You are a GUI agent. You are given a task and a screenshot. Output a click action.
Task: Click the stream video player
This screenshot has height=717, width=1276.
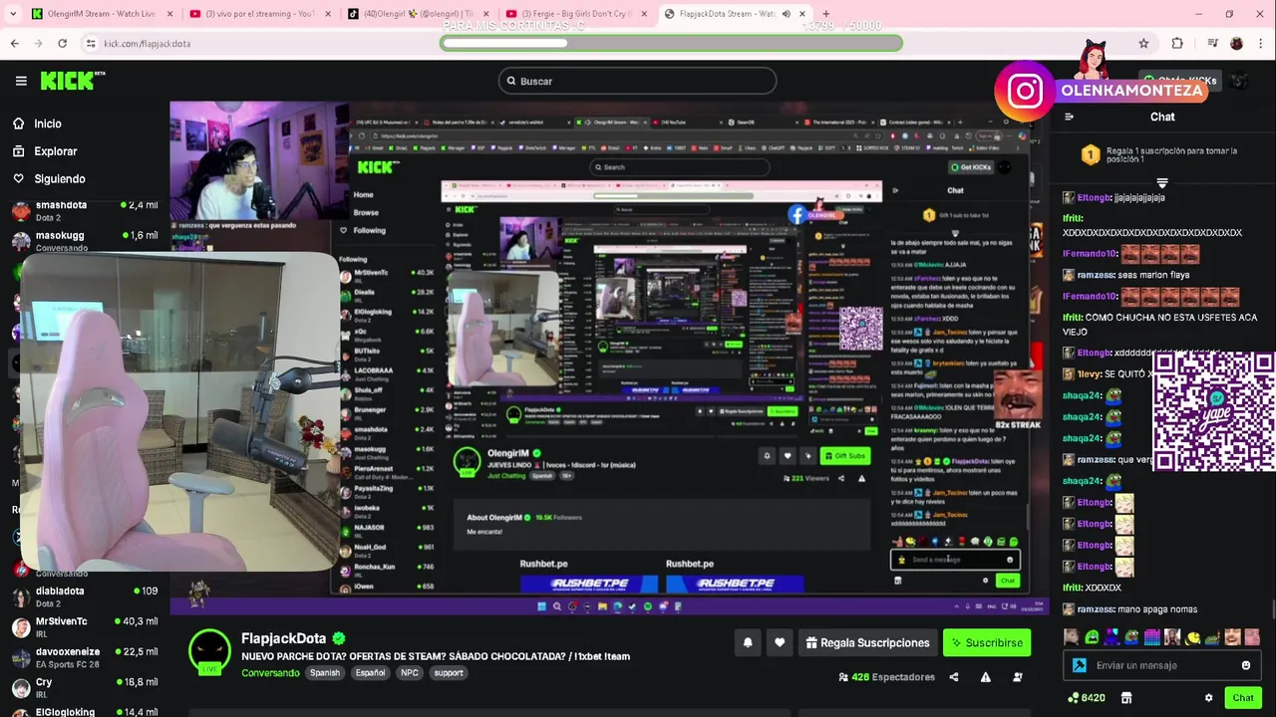tap(608, 357)
